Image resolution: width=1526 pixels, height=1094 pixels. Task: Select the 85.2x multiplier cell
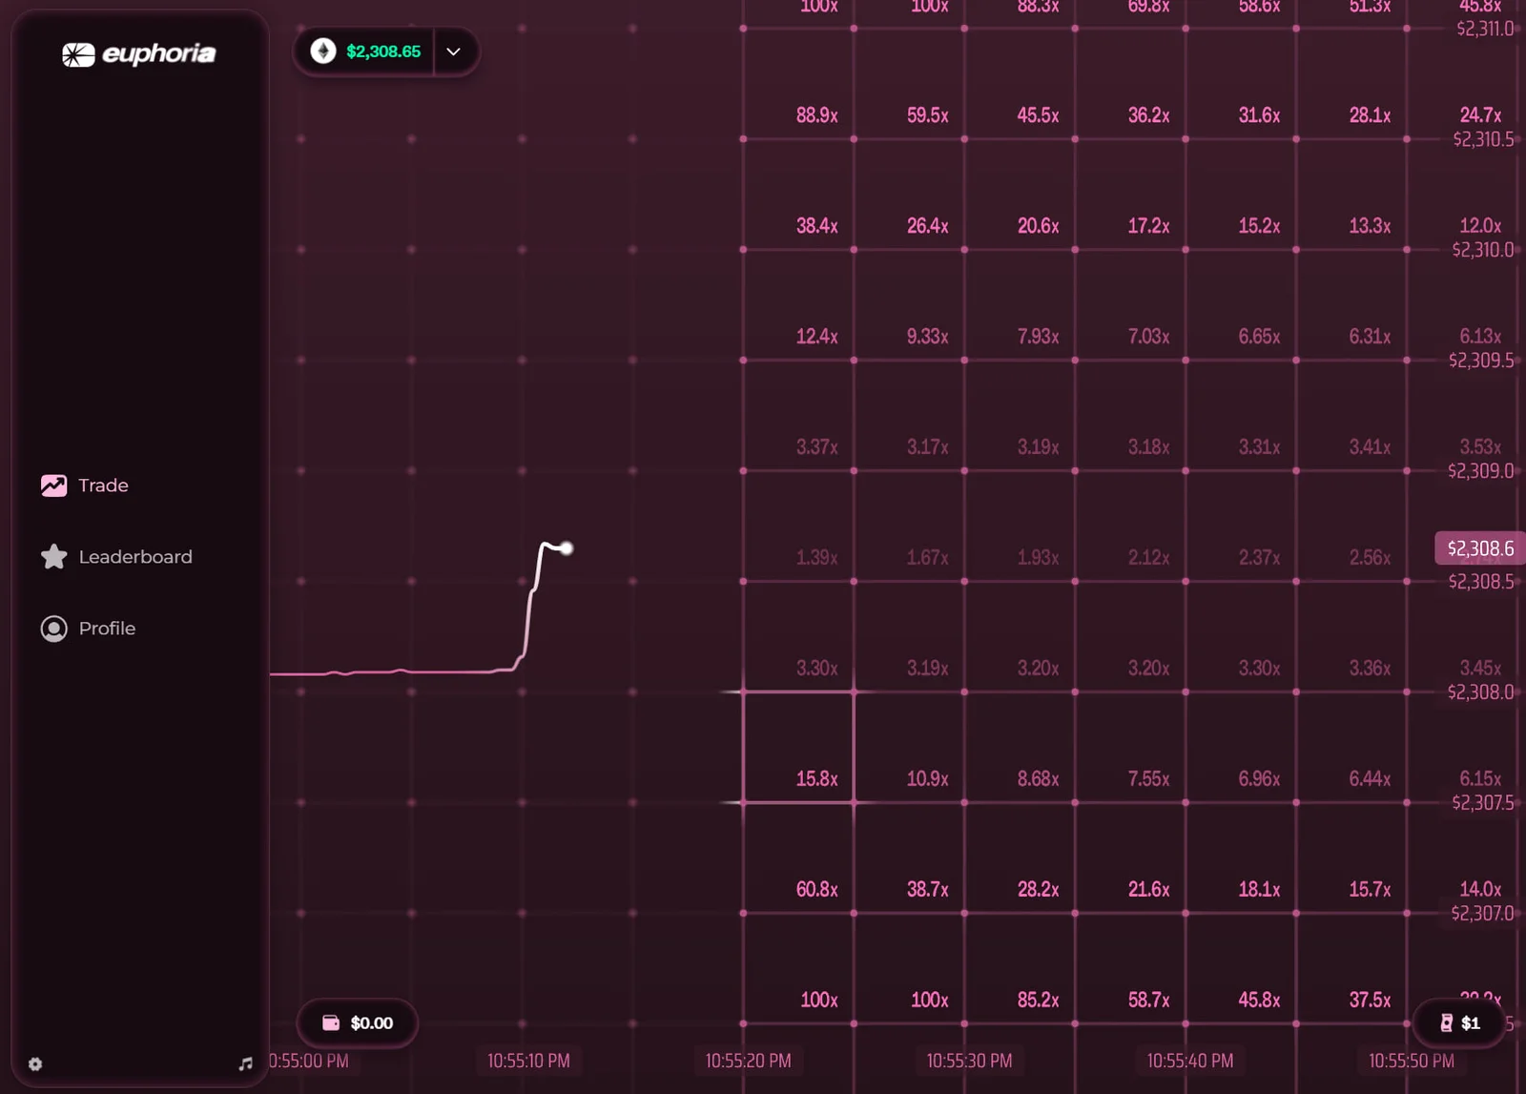1020,969
